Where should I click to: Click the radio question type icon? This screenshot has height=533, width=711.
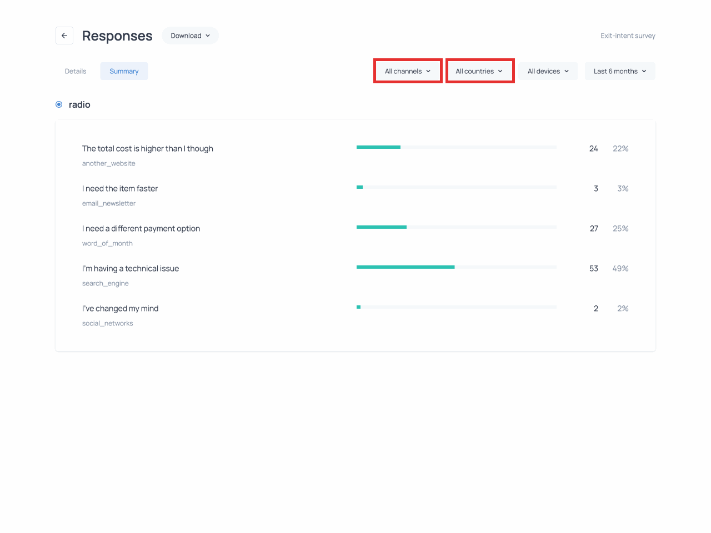59,104
